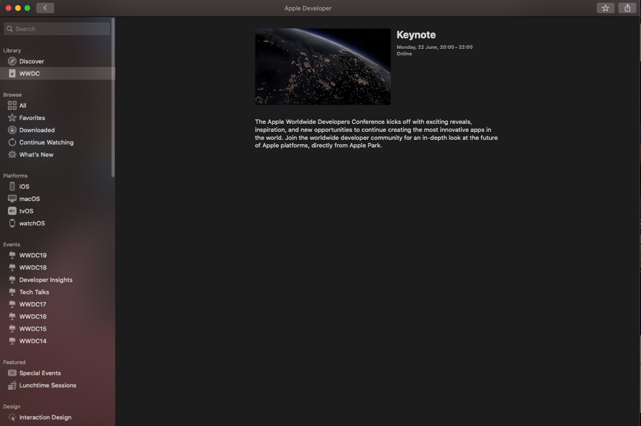This screenshot has height=426, width=641.
Task: Click the Lunchtime Sessions icon
Action: tap(12, 385)
